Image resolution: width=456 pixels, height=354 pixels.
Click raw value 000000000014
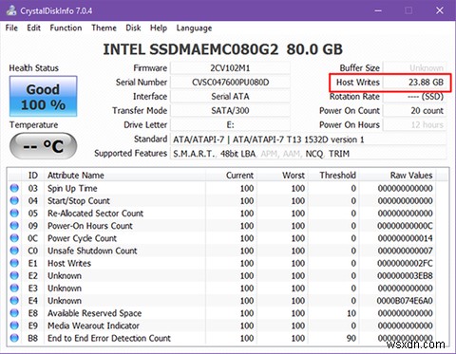[x=405, y=238]
